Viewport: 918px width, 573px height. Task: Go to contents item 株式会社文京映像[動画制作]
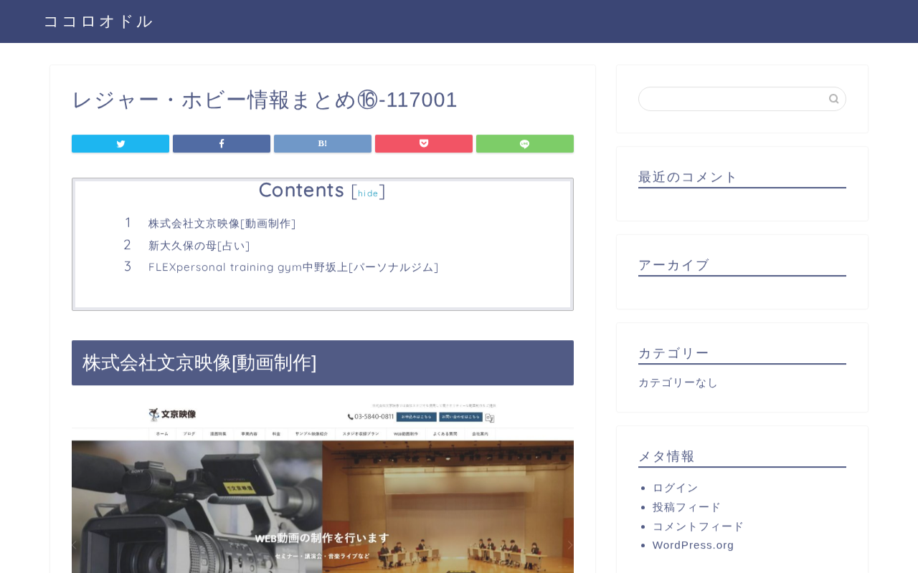[x=222, y=223]
